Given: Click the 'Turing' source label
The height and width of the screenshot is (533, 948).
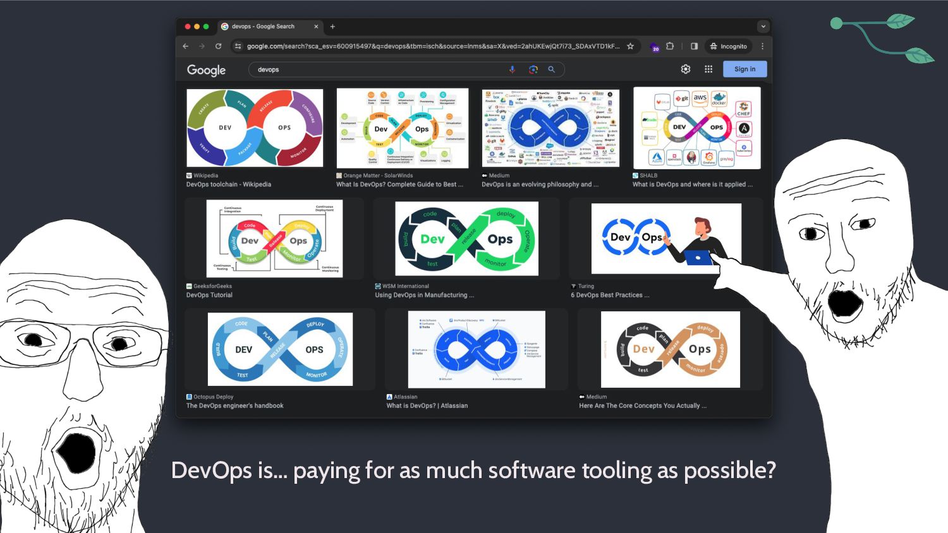Looking at the screenshot, I should pyautogui.click(x=586, y=286).
